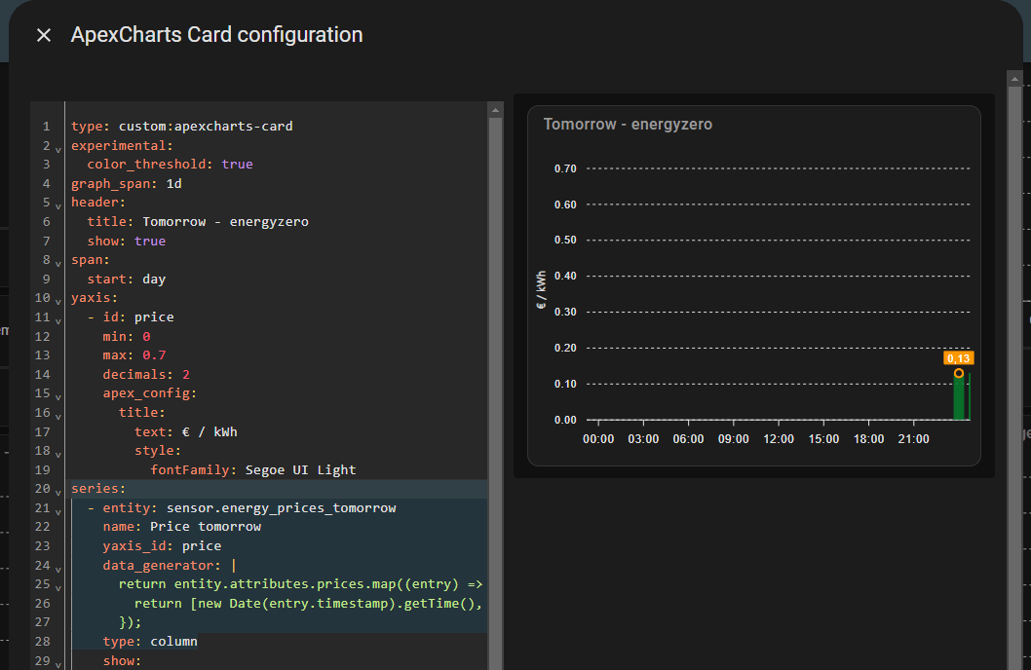This screenshot has width=1031, height=670.
Task: Click the € / kWh y-axis title in chart
Action: 541,289
